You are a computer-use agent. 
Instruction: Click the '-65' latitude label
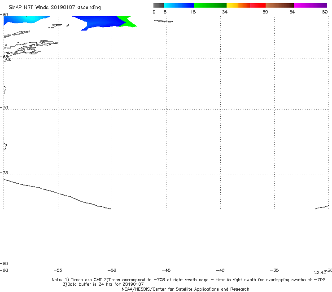pos(4,57)
